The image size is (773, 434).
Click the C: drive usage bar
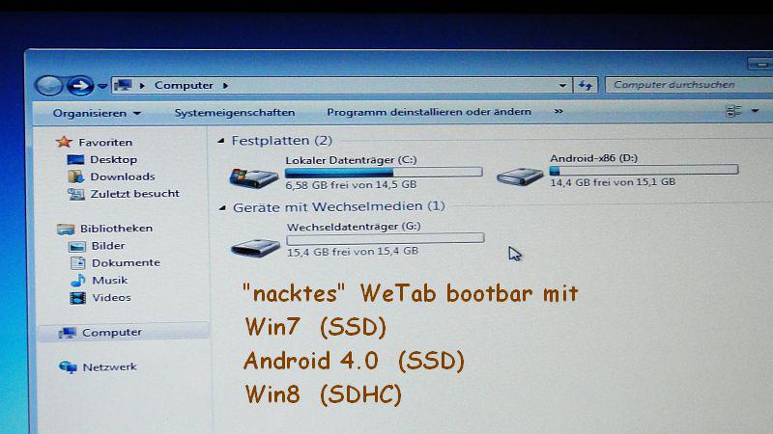pos(384,173)
